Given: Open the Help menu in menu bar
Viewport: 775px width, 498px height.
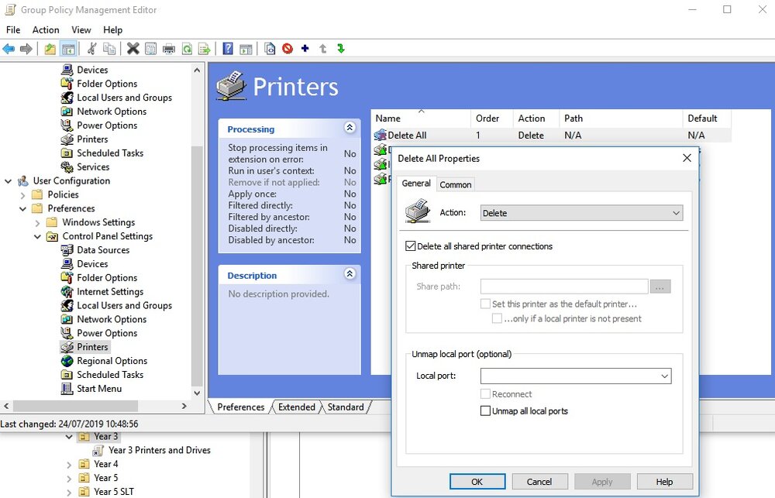Looking at the screenshot, I should pos(112,29).
